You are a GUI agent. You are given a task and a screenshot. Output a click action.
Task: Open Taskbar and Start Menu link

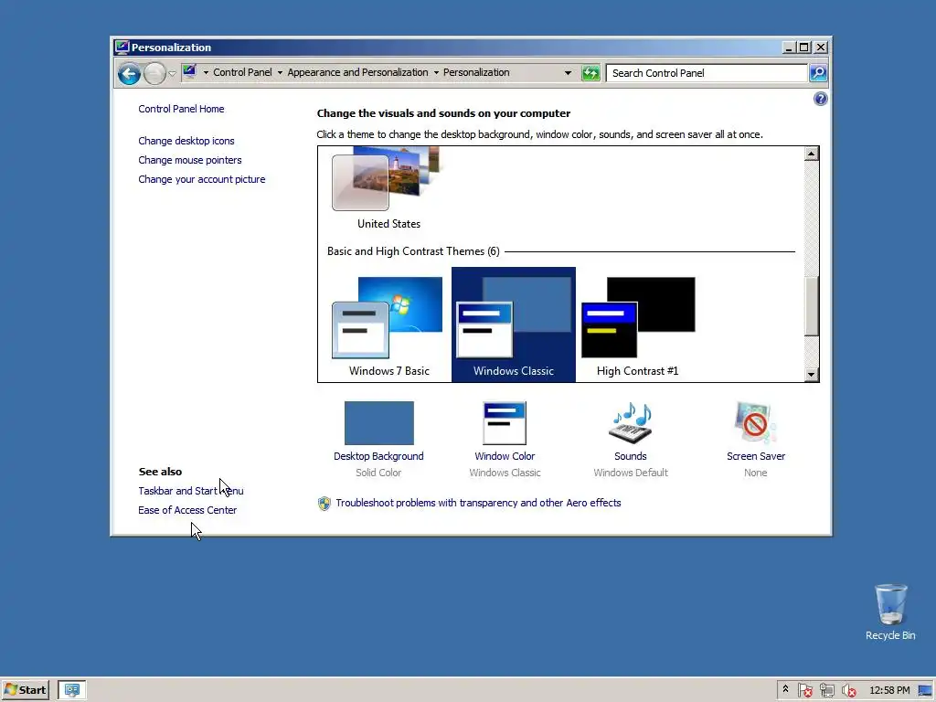click(191, 491)
